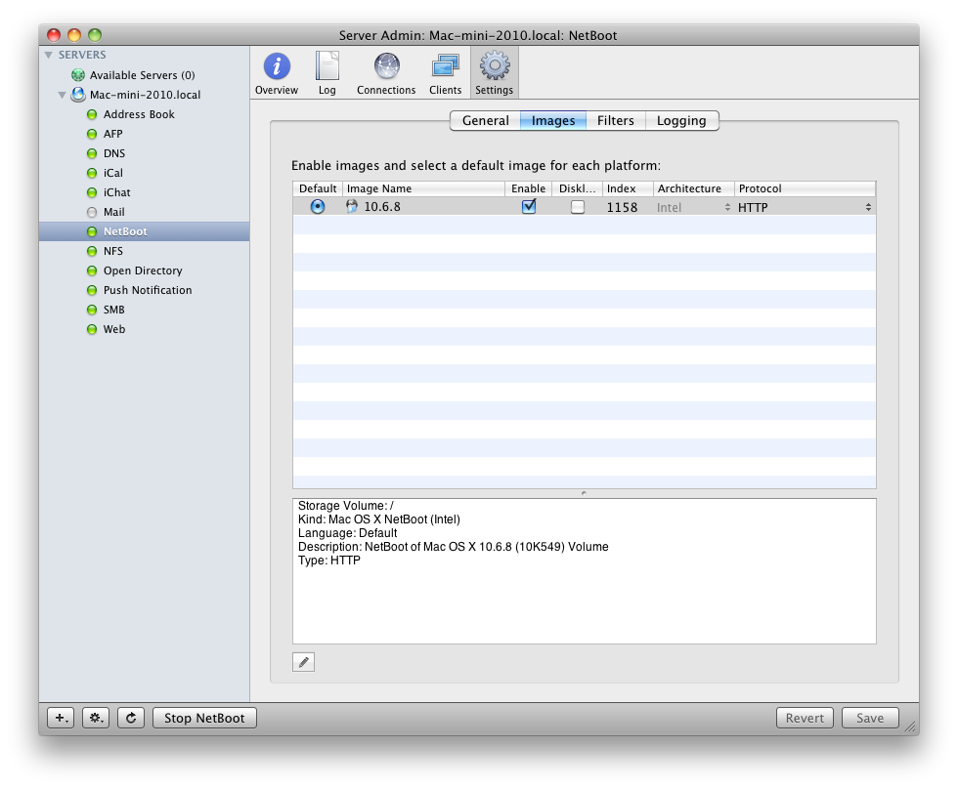Screen dimensions: 958x789
Task: Select the DNS service label
Action: point(114,153)
